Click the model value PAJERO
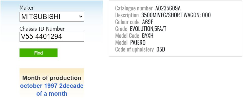Viewport: 243px width, 102px height. point(138,42)
